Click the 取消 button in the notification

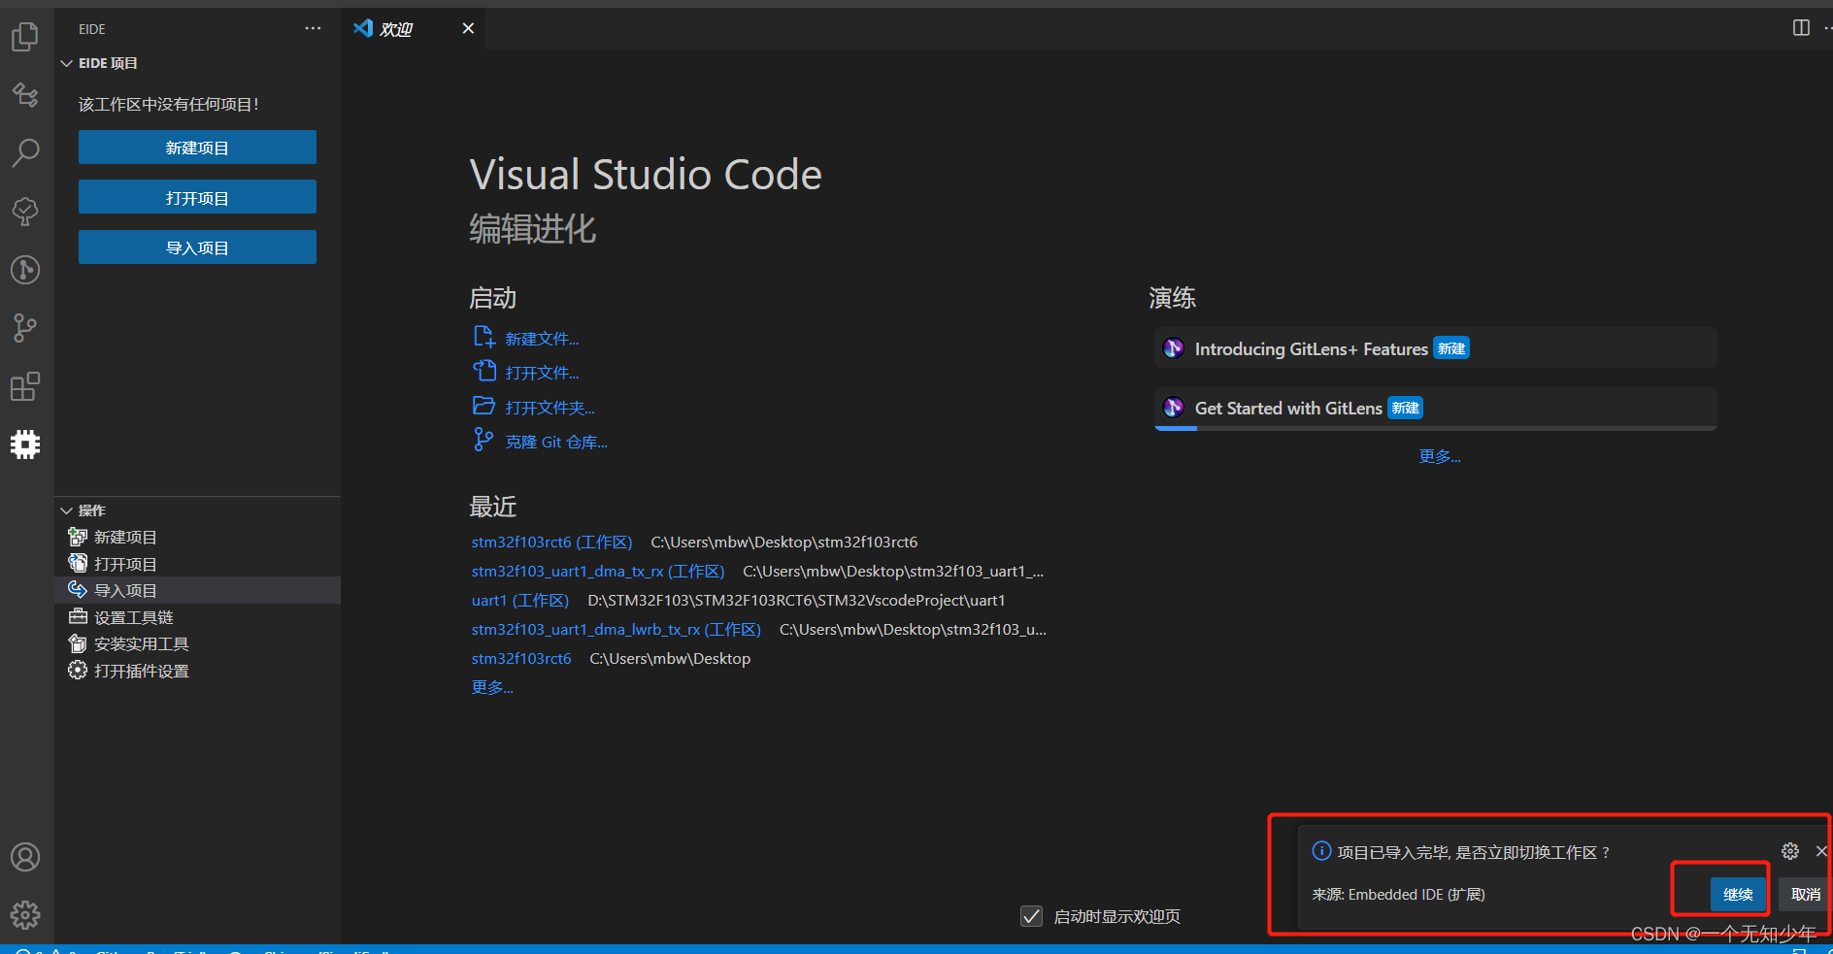tap(1805, 894)
